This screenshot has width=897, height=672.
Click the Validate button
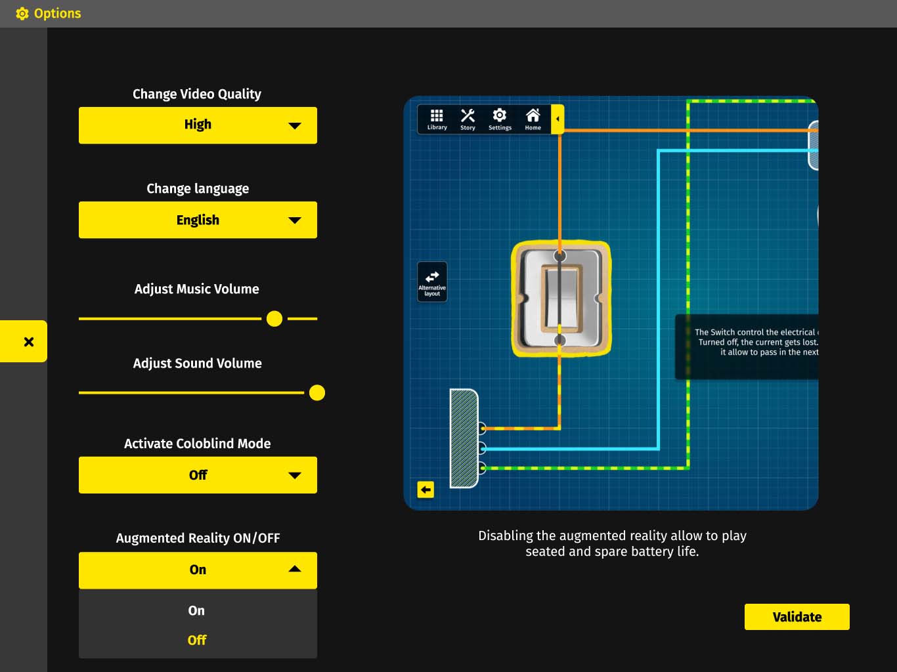797,617
